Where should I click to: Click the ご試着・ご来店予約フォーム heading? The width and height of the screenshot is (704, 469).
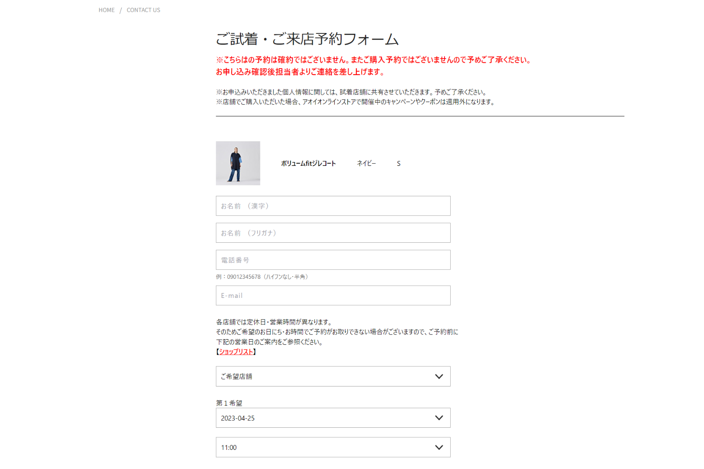(307, 39)
